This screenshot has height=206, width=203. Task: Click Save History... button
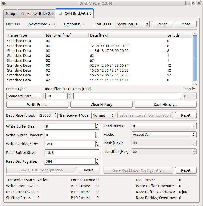pos(165,105)
